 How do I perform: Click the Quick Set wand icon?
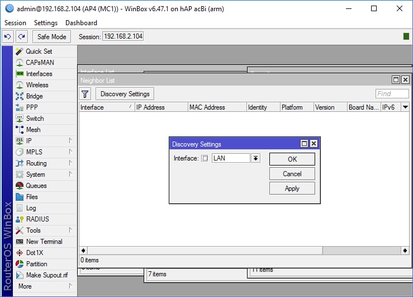[19, 51]
